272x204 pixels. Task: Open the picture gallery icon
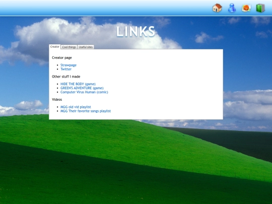pos(246,8)
